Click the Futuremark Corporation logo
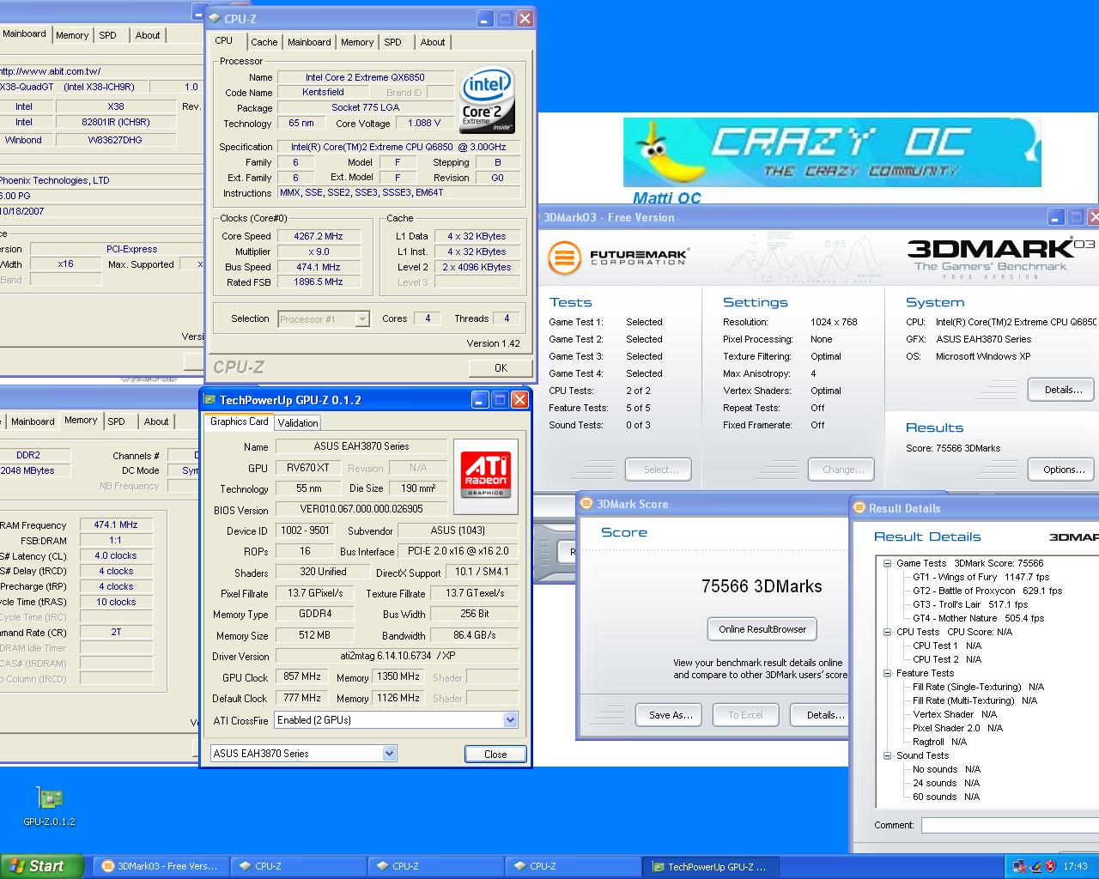 (618, 257)
